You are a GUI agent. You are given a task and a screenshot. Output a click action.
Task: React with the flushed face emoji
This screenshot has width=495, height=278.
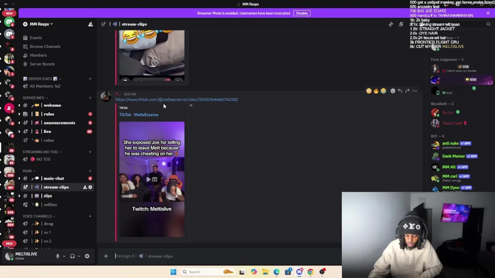click(x=369, y=91)
